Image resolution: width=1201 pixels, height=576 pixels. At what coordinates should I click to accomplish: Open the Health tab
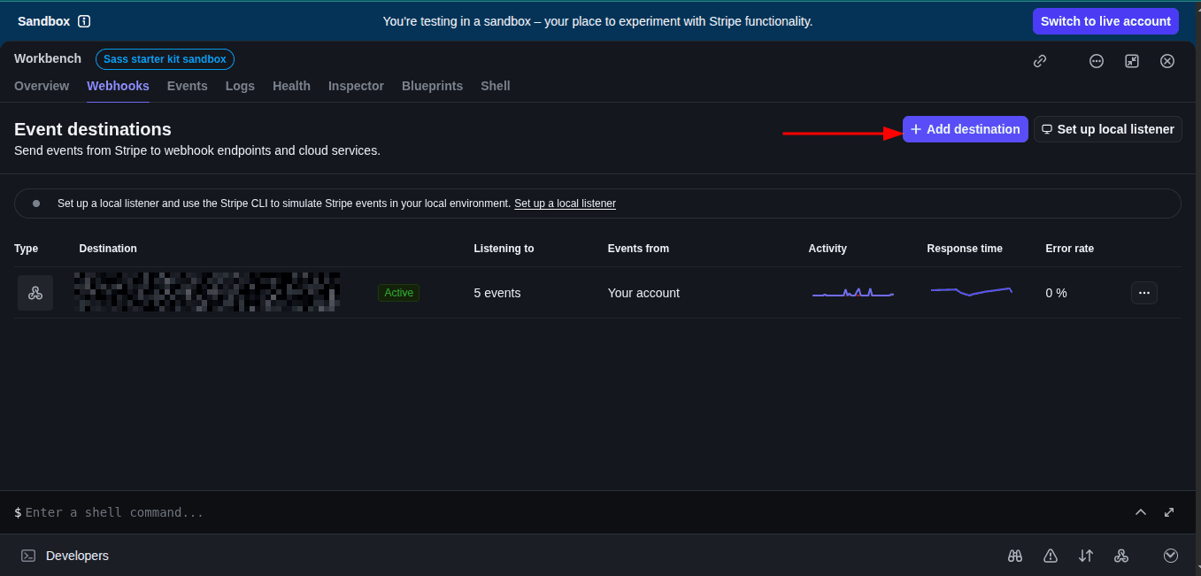tap(291, 86)
